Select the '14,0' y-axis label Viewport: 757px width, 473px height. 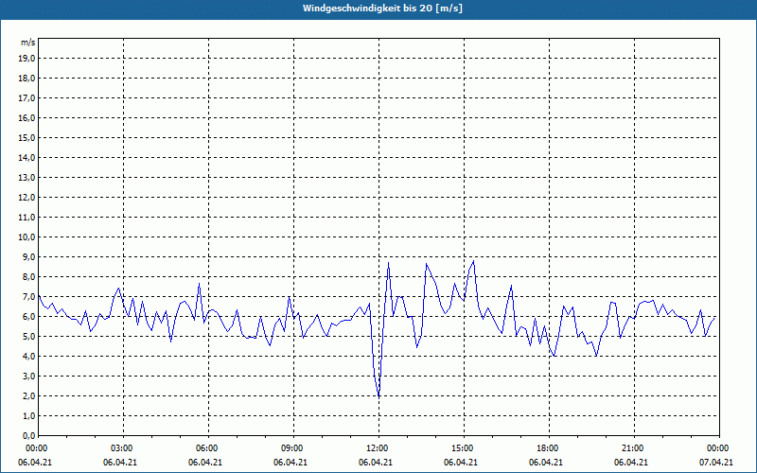[26, 157]
